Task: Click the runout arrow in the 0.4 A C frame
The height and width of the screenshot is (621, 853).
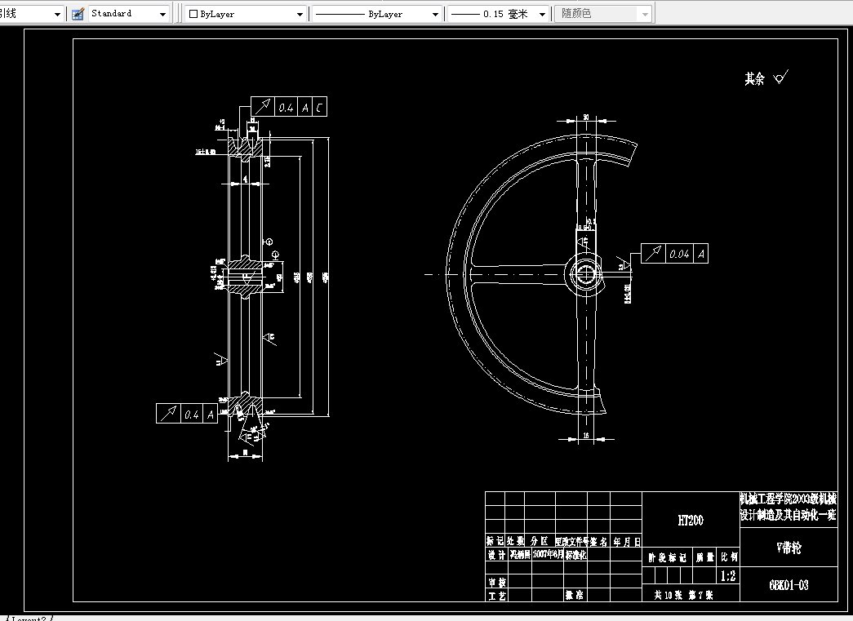Action: (264, 107)
